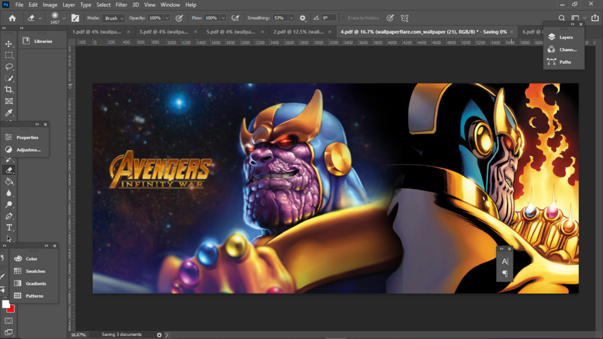
Task: Click the Quick Mask mode icon
Action: tap(9, 320)
